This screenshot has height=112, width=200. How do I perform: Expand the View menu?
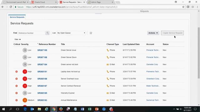(17, 40)
